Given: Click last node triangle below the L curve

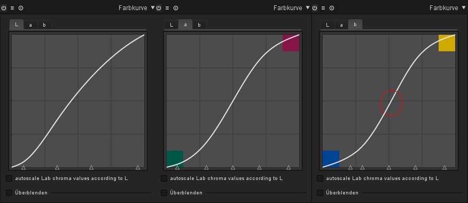Looking at the screenshot, I should point(138,168).
